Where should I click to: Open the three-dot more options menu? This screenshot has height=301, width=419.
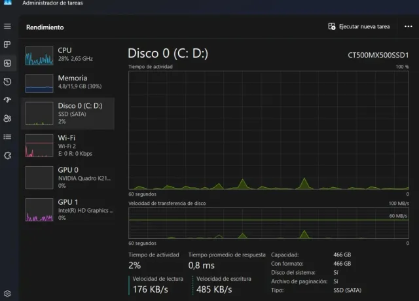409,27
